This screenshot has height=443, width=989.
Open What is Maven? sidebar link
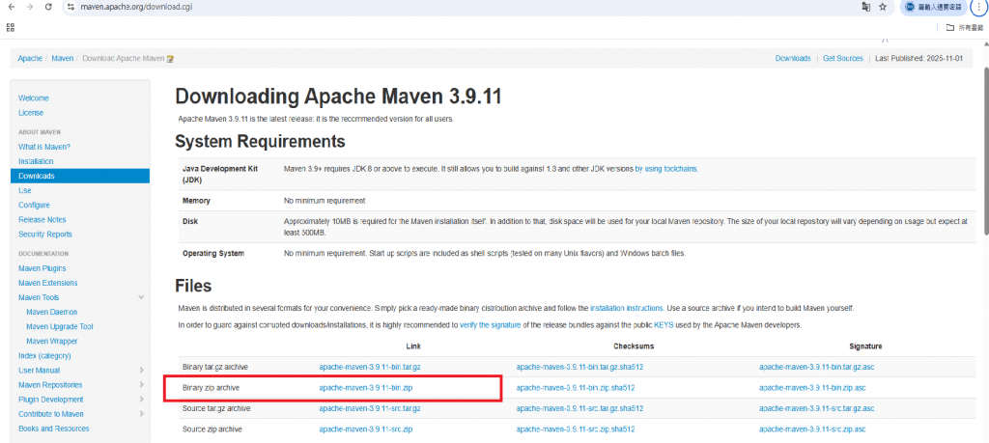pyautogui.click(x=44, y=147)
